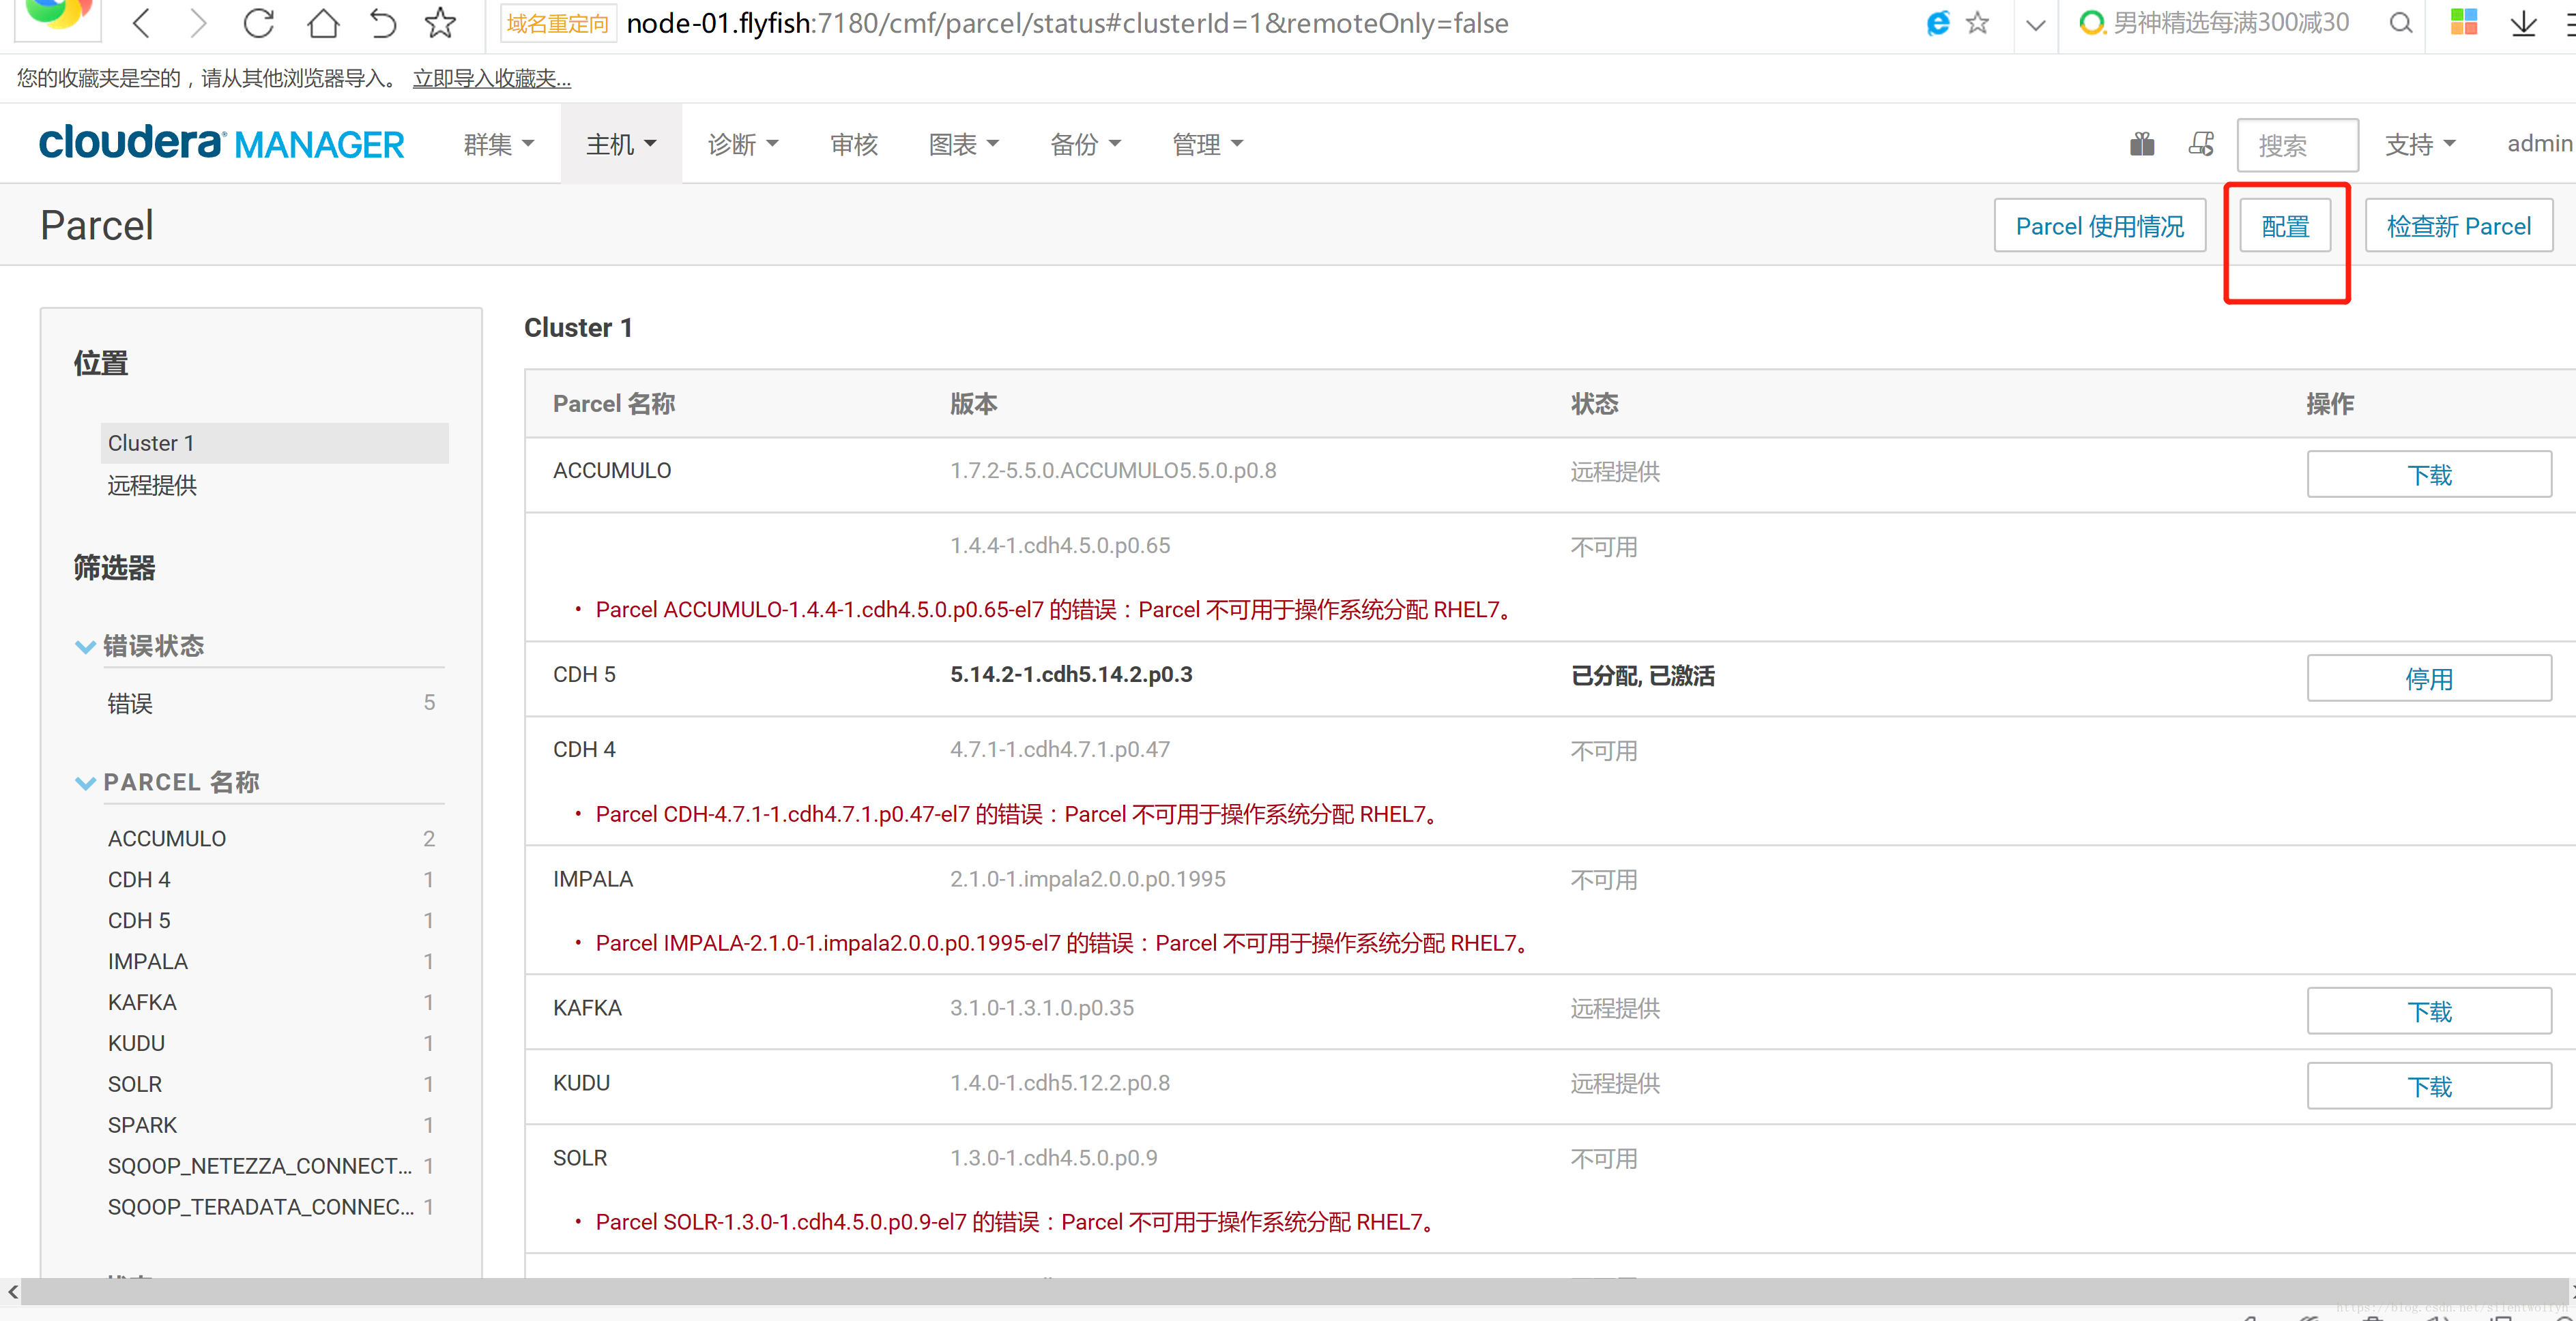Screen dimensions: 2576x1321
Task: Open the 主机 menu
Action: tap(621, 144)
